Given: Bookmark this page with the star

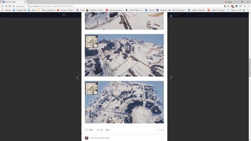Looking at the screenshot, I should 228,6.
